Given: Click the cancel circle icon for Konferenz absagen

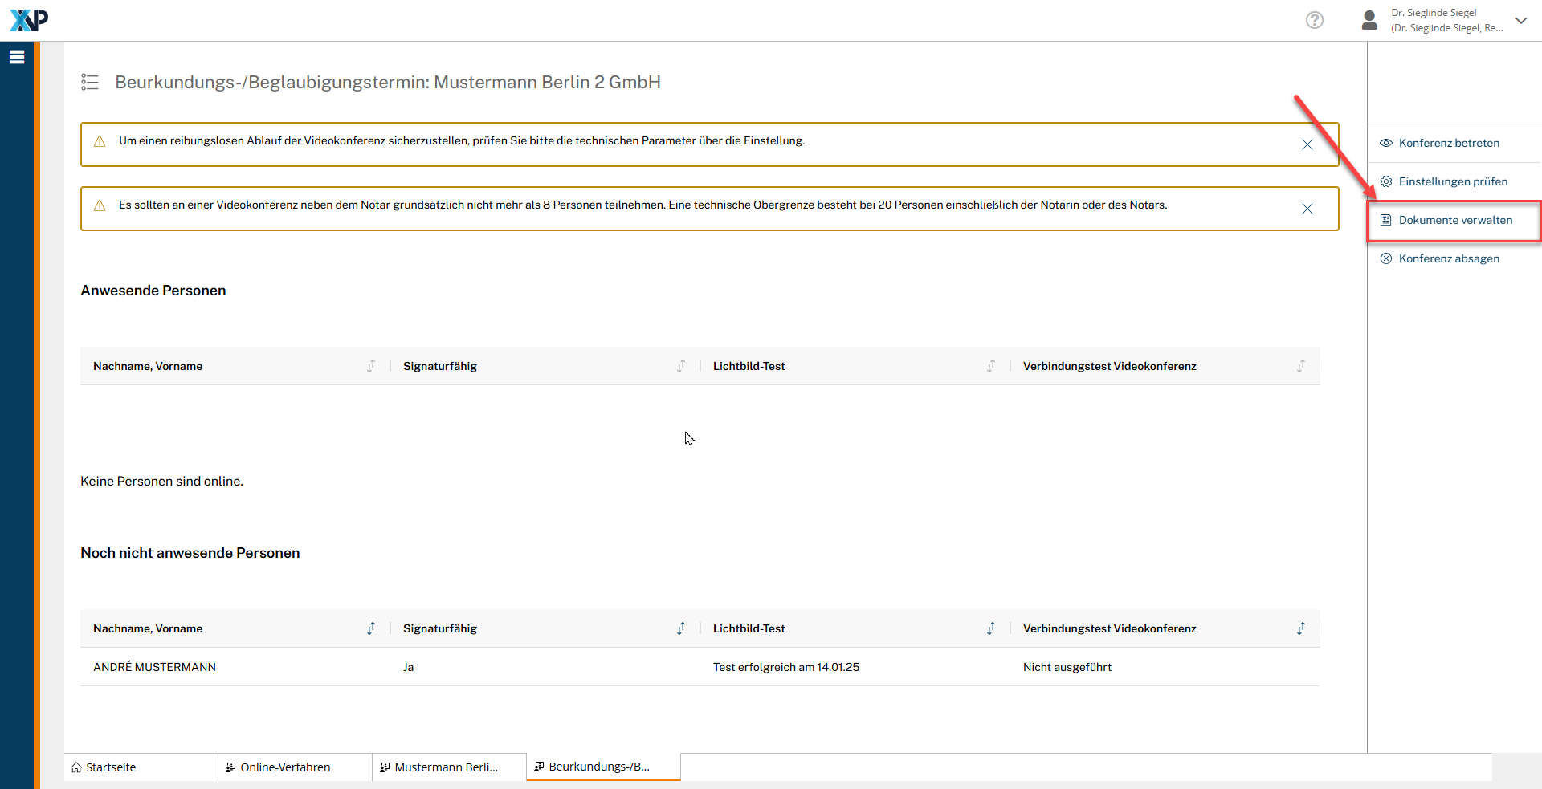Looking at the screenshot, I should (x=1386, y=258).
